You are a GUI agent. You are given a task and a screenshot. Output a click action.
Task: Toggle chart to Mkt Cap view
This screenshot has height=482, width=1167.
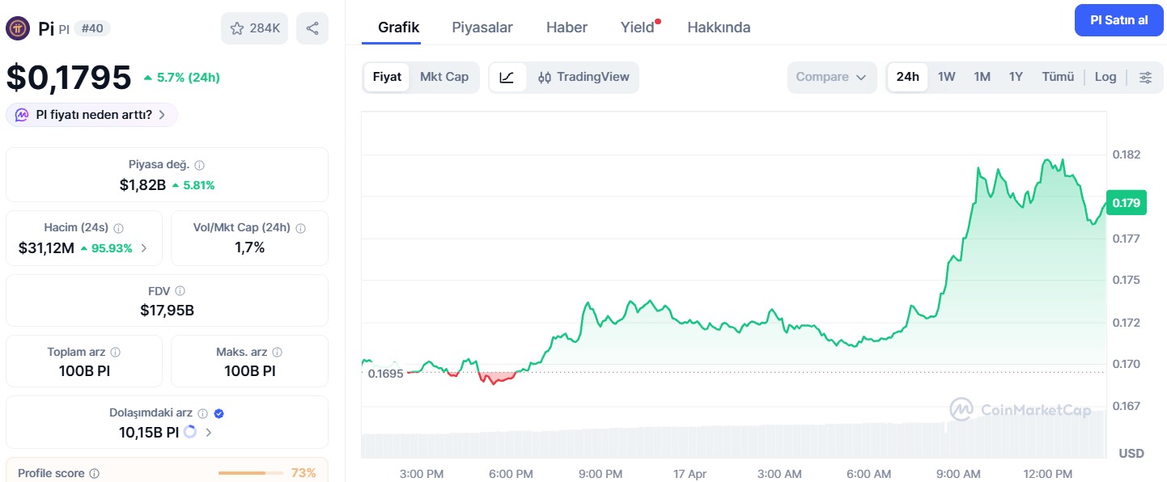(444, 78)
